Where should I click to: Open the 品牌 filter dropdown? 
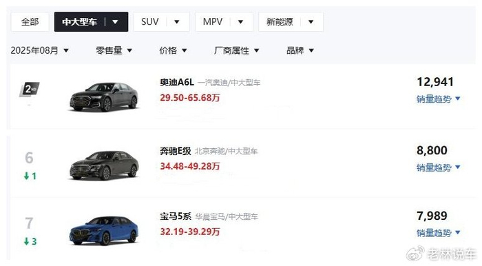click(300, 50)
